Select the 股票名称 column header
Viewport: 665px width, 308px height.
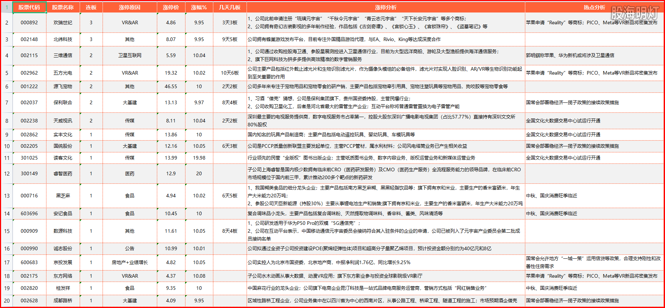(63, 7)
